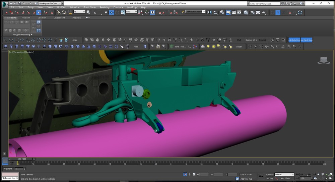
Task: Toggle the Selection Lock padlock icon
Action: [190, 174]
